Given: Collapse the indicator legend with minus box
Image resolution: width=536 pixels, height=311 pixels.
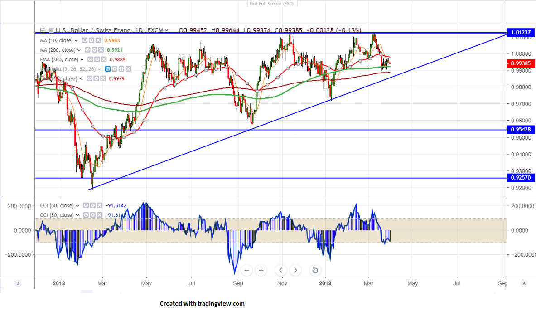Looking at the screenshot, I should coord(43,30).
